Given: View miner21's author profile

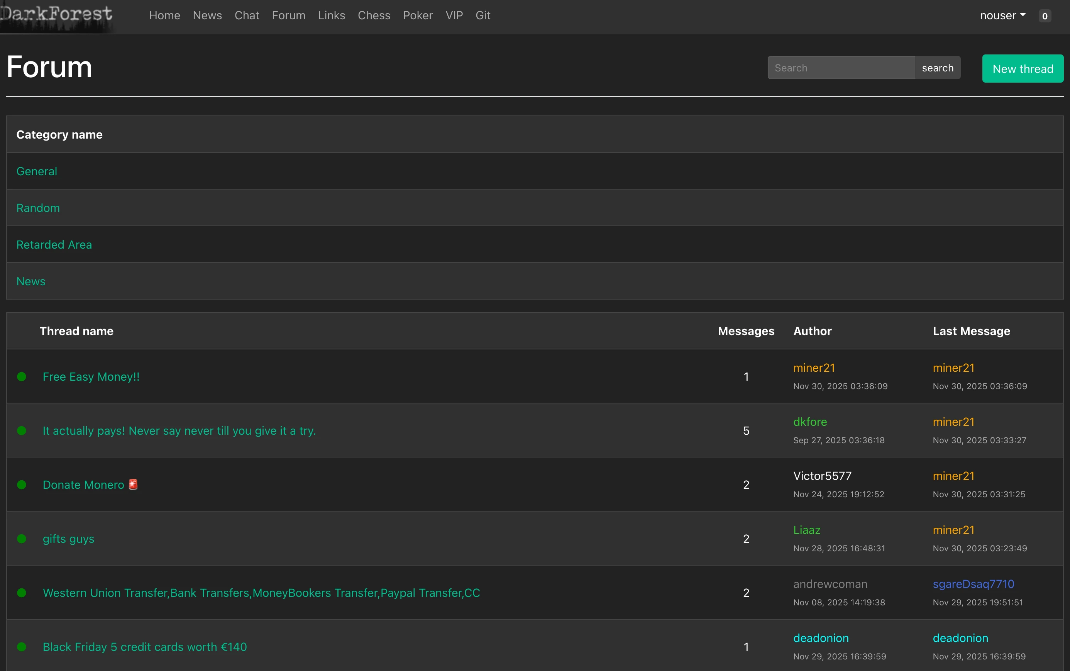Looking at the screenshot, I should point(814,368).
